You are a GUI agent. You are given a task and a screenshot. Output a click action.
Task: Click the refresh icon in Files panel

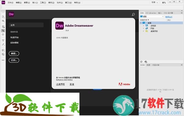pyautogui.click(x=141, y=62)
